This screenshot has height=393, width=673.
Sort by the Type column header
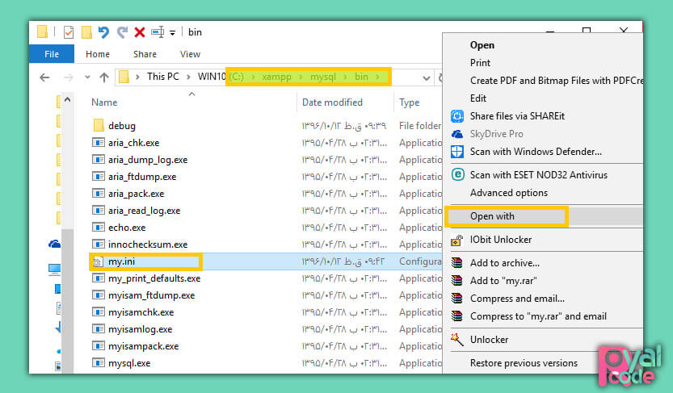pyautogui.click(x=409, y=102)
